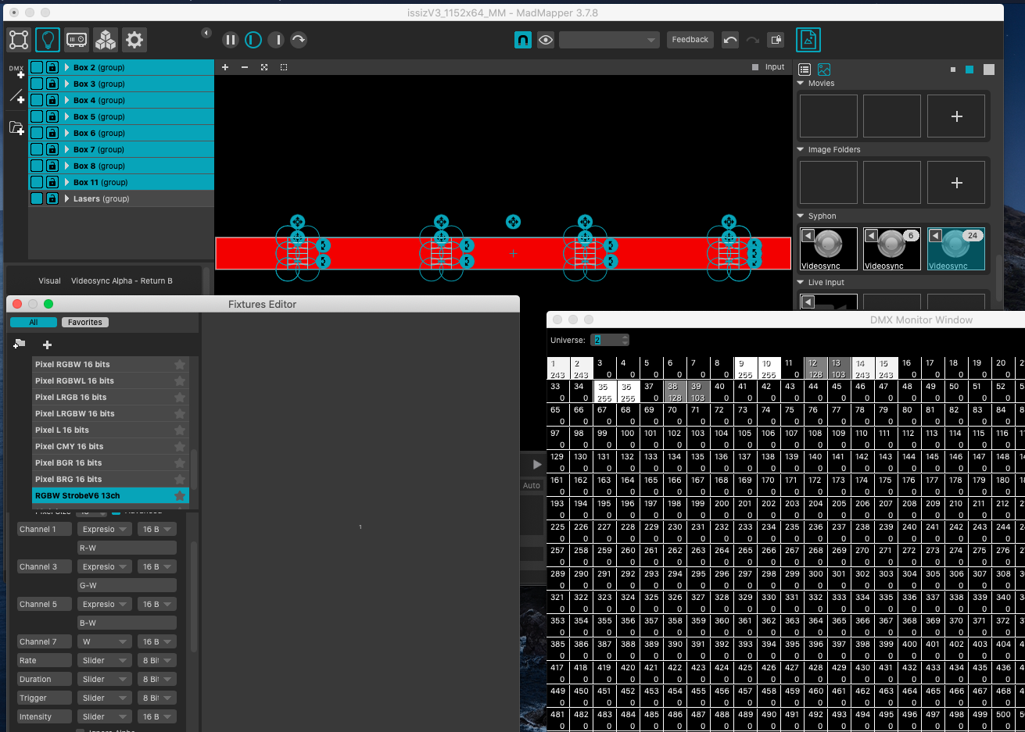The height and width of the screenshot is (732, 1025).
Task: Expand the Lasers group
Action: pyautogui.click(x=66, y=198)
